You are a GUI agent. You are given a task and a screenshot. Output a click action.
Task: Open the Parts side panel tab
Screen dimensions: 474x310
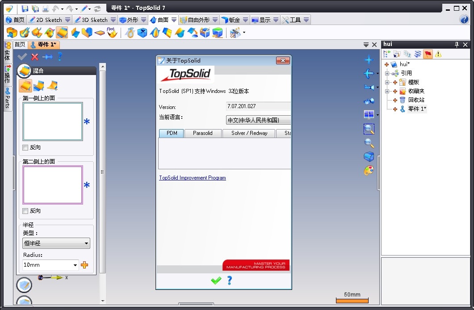click(x=8, y=99)
